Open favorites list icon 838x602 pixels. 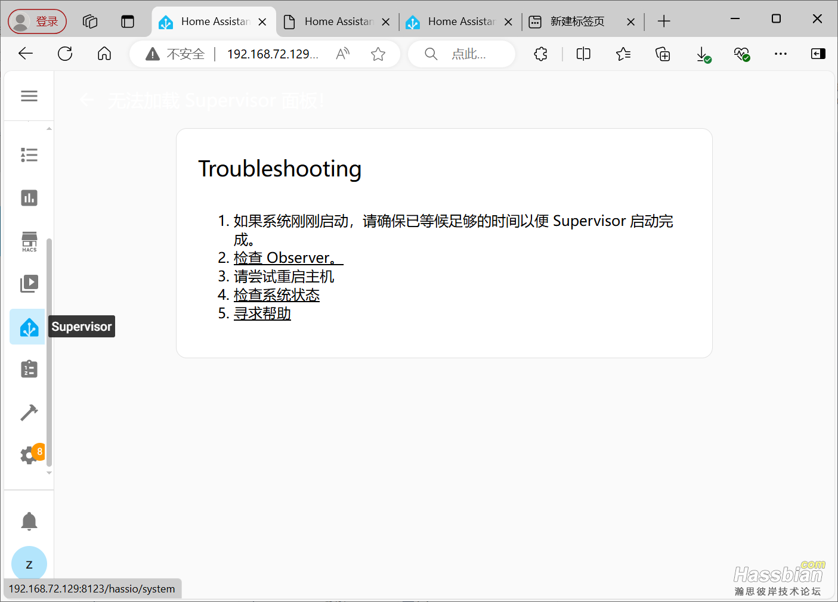(x=623, y=54)
